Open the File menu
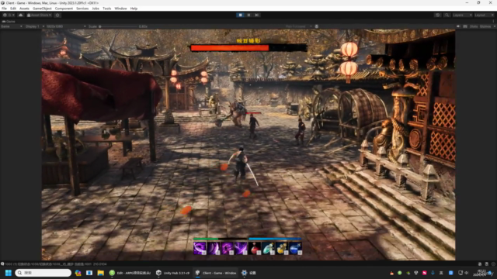 point(4,9)
